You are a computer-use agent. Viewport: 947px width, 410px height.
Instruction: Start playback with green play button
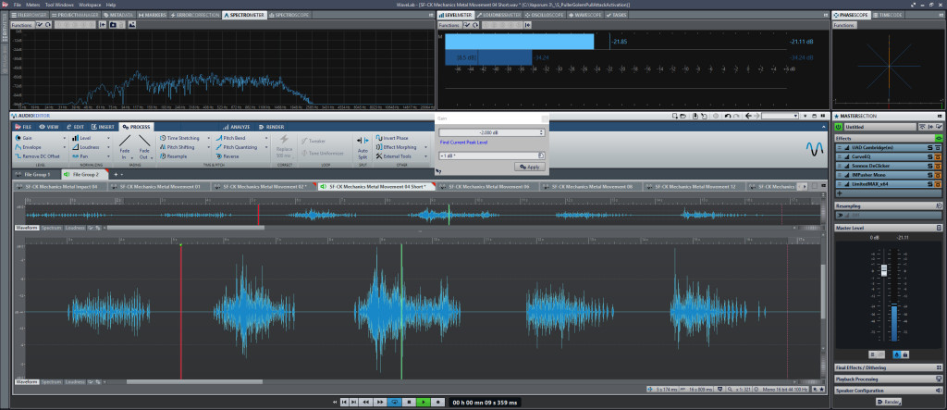[x=424, y=402]
